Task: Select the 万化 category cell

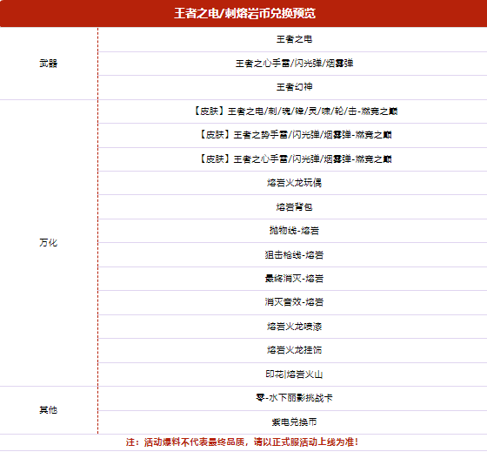Action: tap(49, 243)
